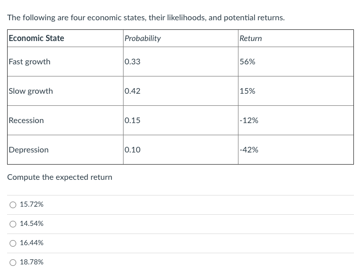The width and height of the screenshot is (361, 274).
Task: Click the 0.15 probability cell
Action: tap(133, 121)
